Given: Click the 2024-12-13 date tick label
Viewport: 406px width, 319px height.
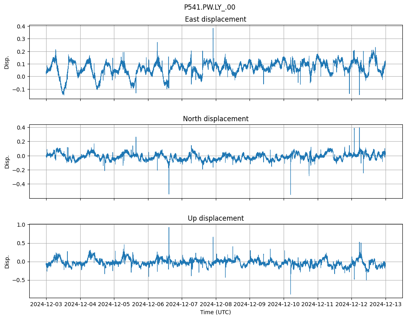Looking at the screenshot, I should 386,304.
